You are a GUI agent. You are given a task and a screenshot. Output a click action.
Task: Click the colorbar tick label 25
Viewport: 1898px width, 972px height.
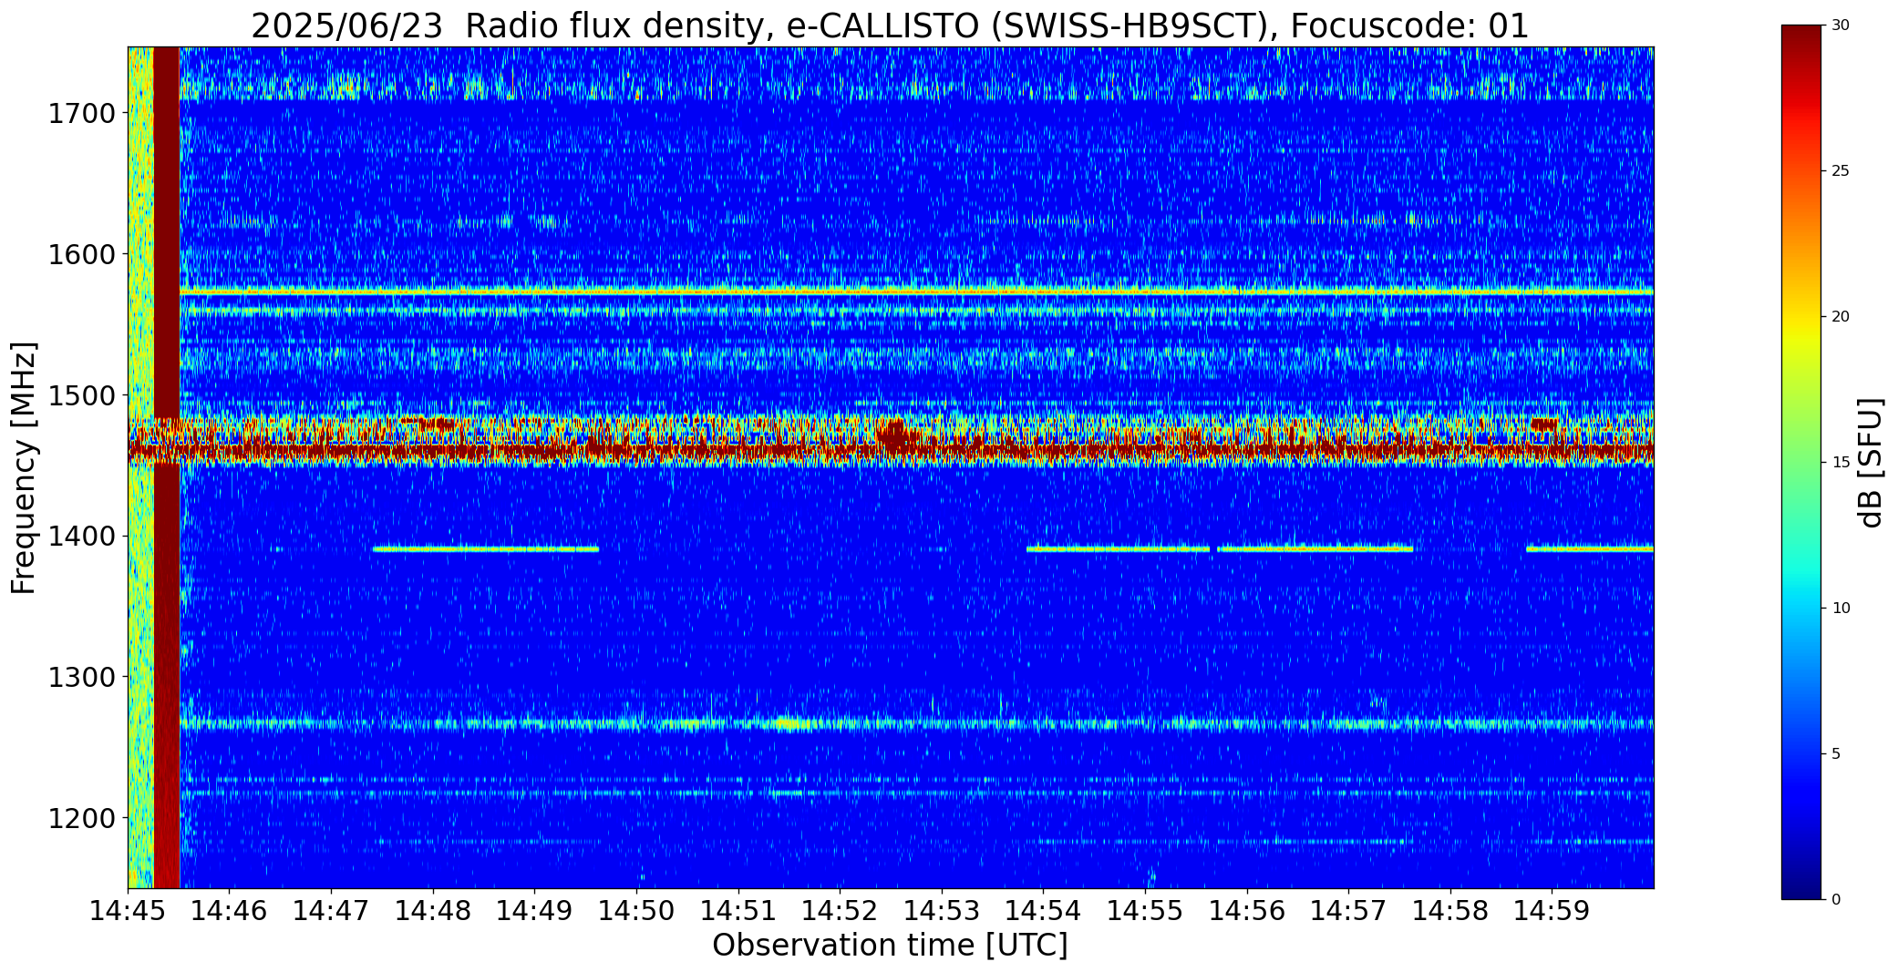click(1841, 171)
